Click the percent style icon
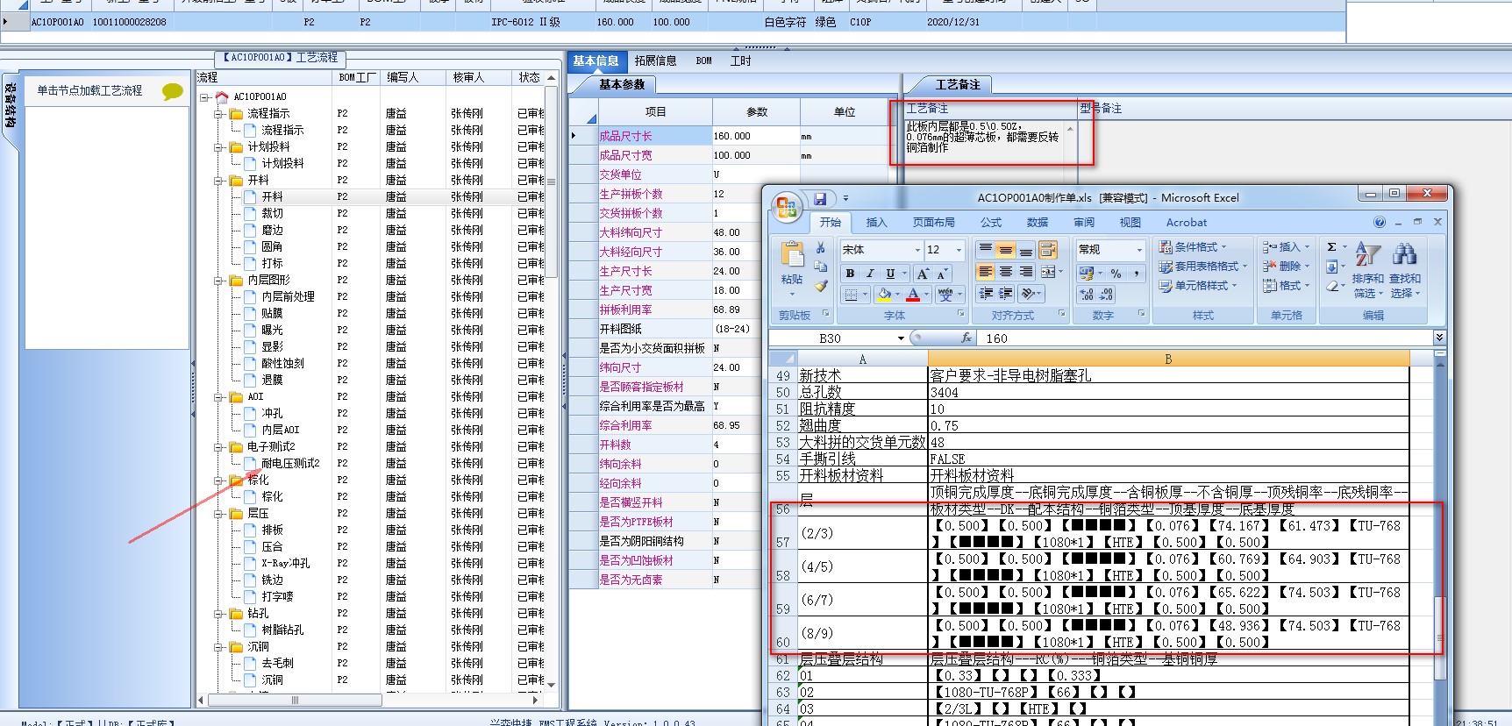Image resolution: width=1512 pixels, height=726 pixels. pos(1116,274)
